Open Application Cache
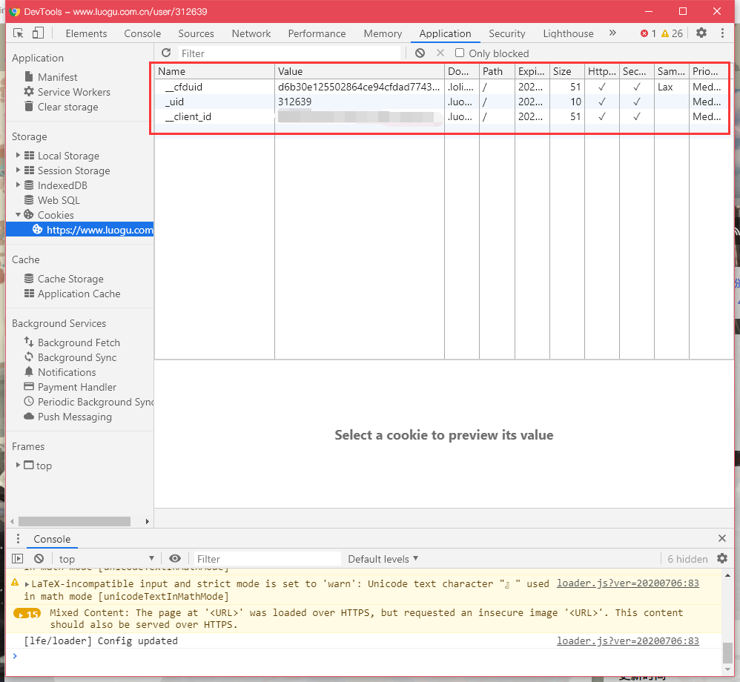Viewport: 740px width, 682px height. [72, 294]
